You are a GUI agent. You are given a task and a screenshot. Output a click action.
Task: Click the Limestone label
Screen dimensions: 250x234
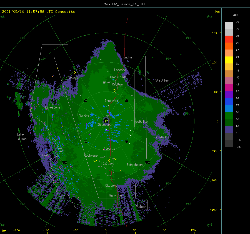[52, 107]
